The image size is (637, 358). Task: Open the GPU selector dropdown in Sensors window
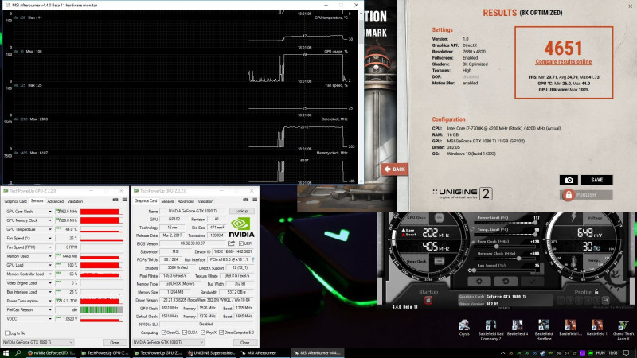pyautogui.click(x=37, y=342)
